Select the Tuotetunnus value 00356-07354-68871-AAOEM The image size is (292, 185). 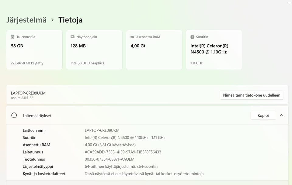pos(109,159)
